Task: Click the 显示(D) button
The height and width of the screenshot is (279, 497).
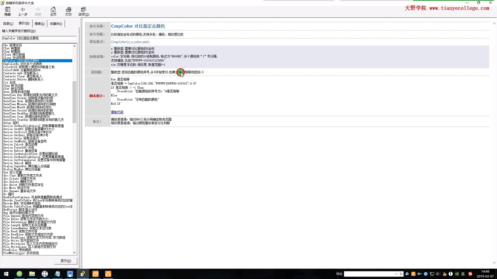Action: point(66,261)
